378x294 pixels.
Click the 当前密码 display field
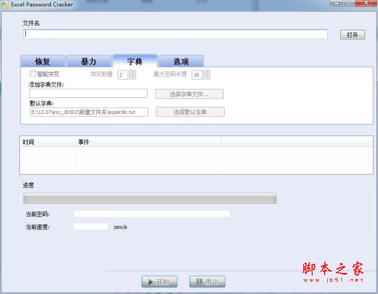tap(151, 214)
